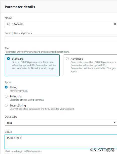117x154 pixels.
Task: Click the 'Data type' field label
Action: pyautogui.click(x=11, y=117)
